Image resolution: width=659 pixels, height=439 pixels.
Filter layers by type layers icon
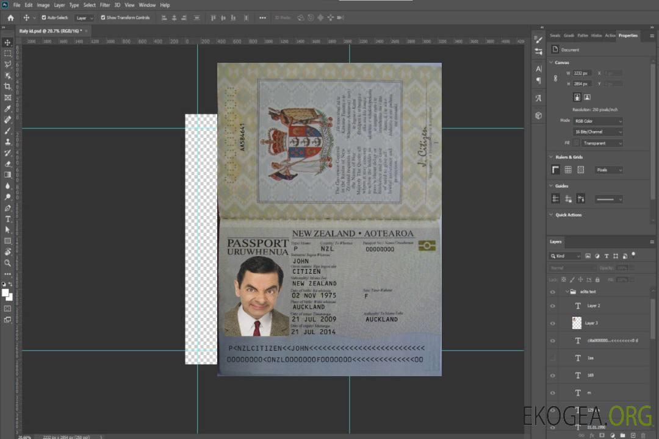[607, 256]
